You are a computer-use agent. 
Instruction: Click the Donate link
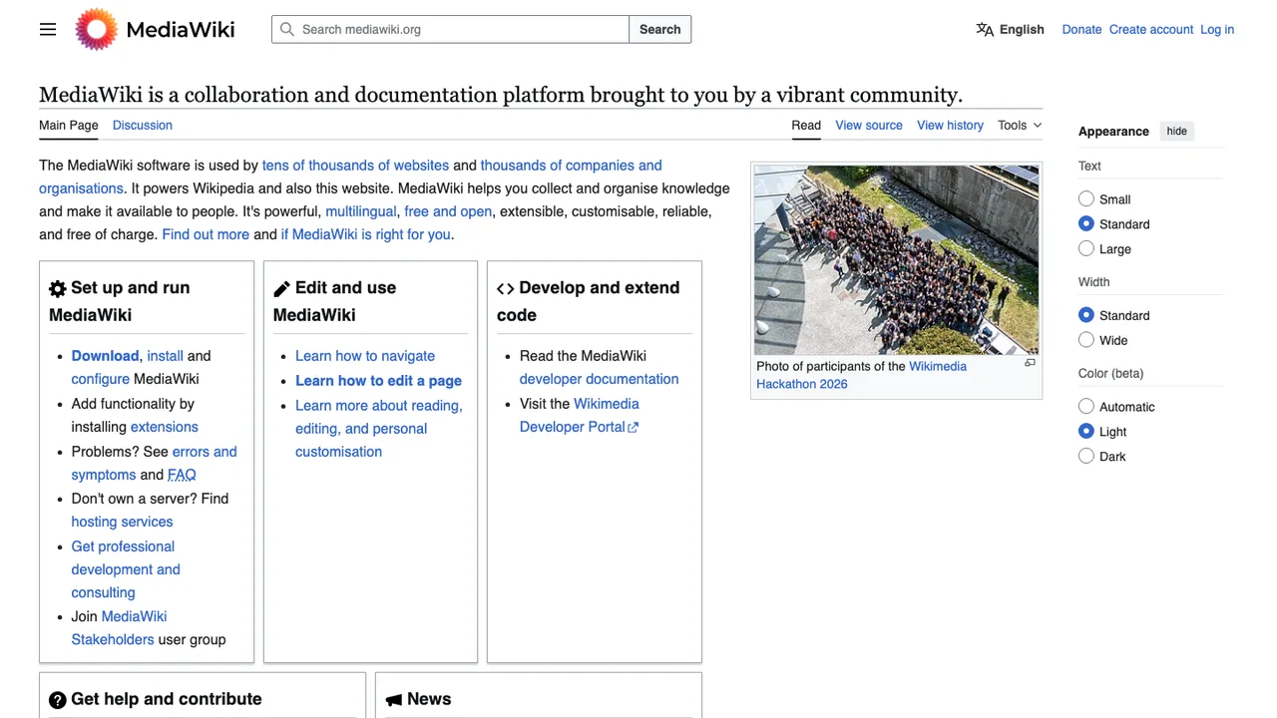pos(1081,29)
